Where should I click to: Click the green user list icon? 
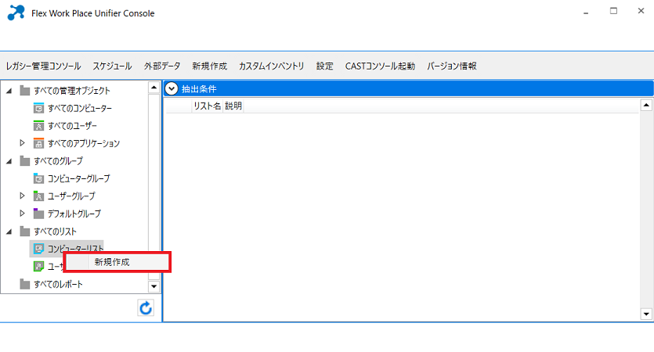(x=38, y=266)
